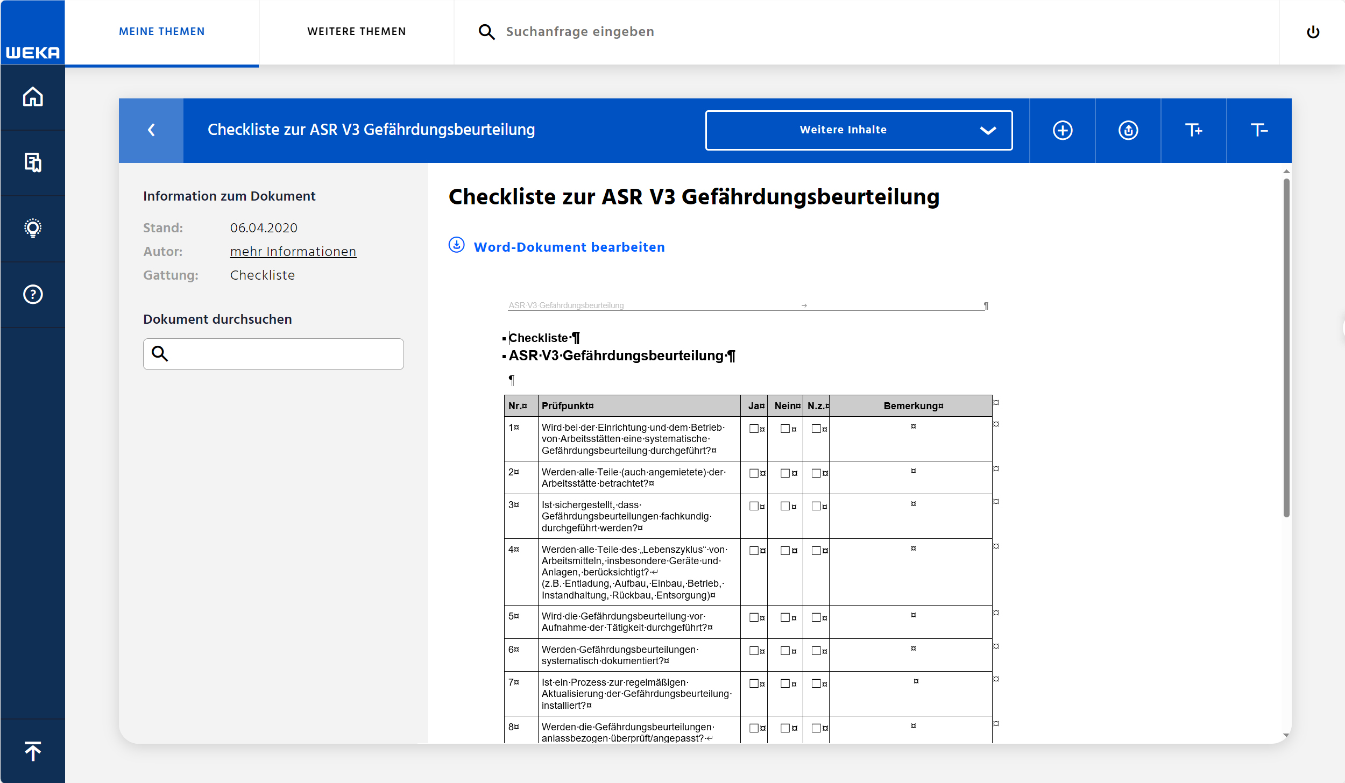Click the download icon beside Word-Dokument bearbeiten

click(x=456, y=245)
